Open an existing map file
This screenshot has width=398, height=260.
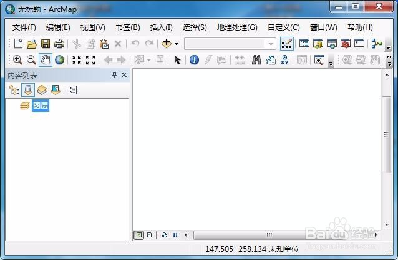click(x=32, y=44)
